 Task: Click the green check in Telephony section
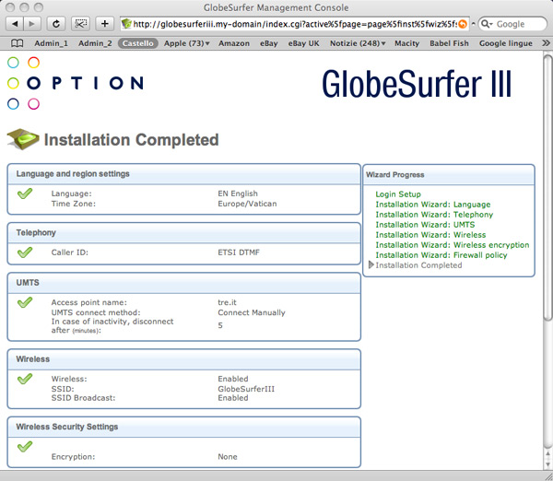[x=25, y=252]
